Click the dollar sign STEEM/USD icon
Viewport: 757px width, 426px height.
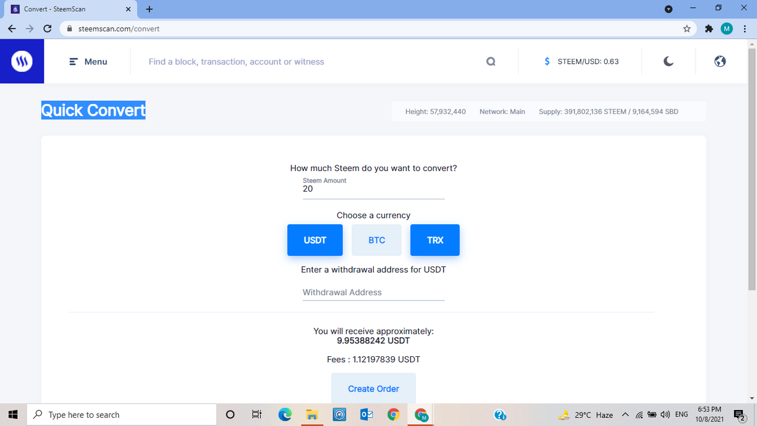[x=547, y=62]
